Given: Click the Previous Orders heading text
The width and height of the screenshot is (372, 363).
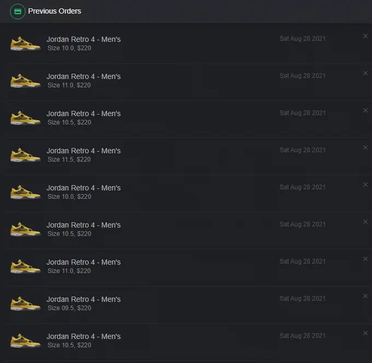Looking at the screenshot, I should (x=55, y=11).
